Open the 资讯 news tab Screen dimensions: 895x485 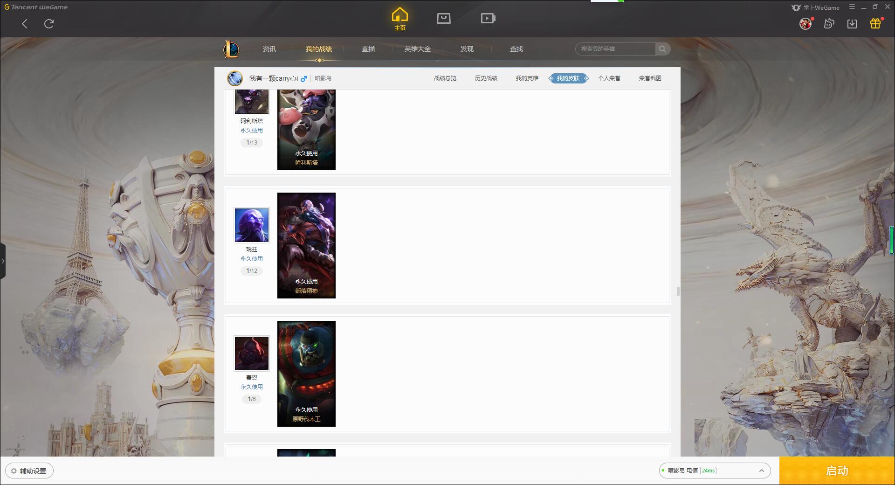[269, 49]
